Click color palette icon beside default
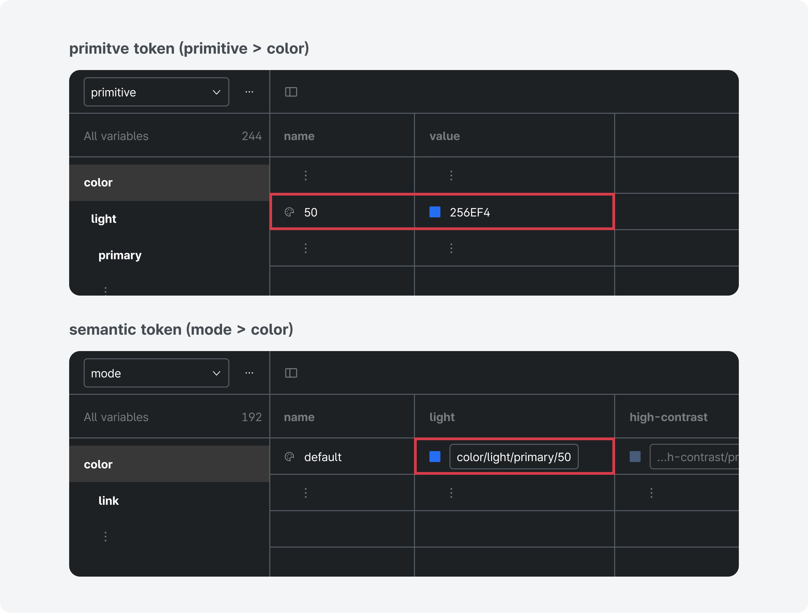 tap(289, 457)
